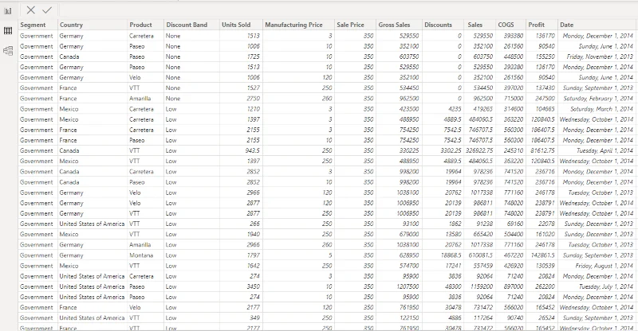Click Discounts cell 18868.5

[451, 255]
